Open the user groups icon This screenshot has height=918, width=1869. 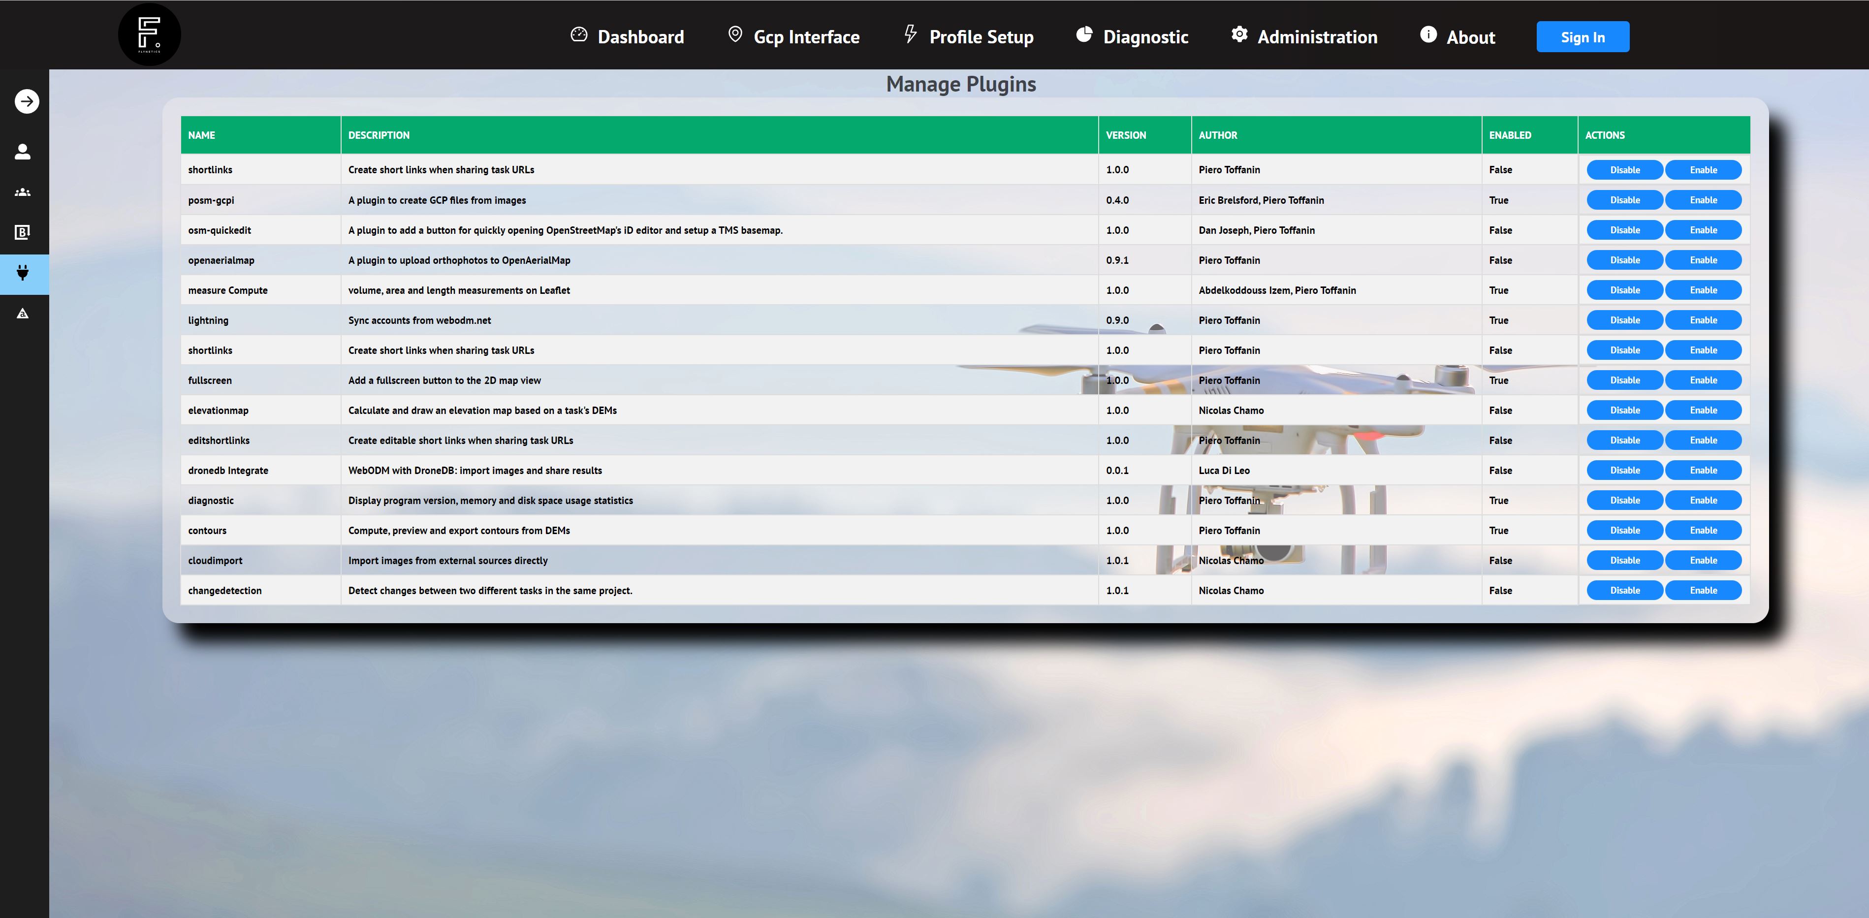[x=23, y=192]
